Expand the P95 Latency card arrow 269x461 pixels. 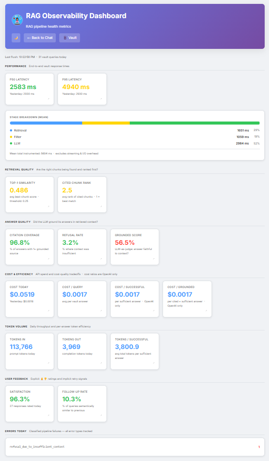(x=101, y=99)
